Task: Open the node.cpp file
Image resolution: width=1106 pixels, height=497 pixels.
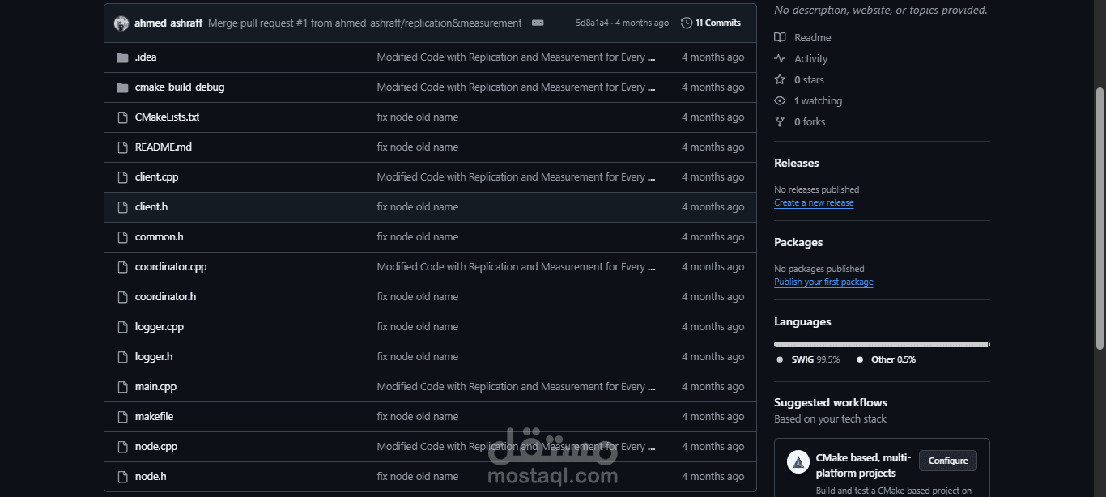Action: coord(156,447)
